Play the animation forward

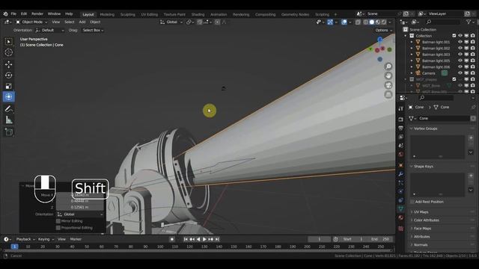[x=204, y=239]
